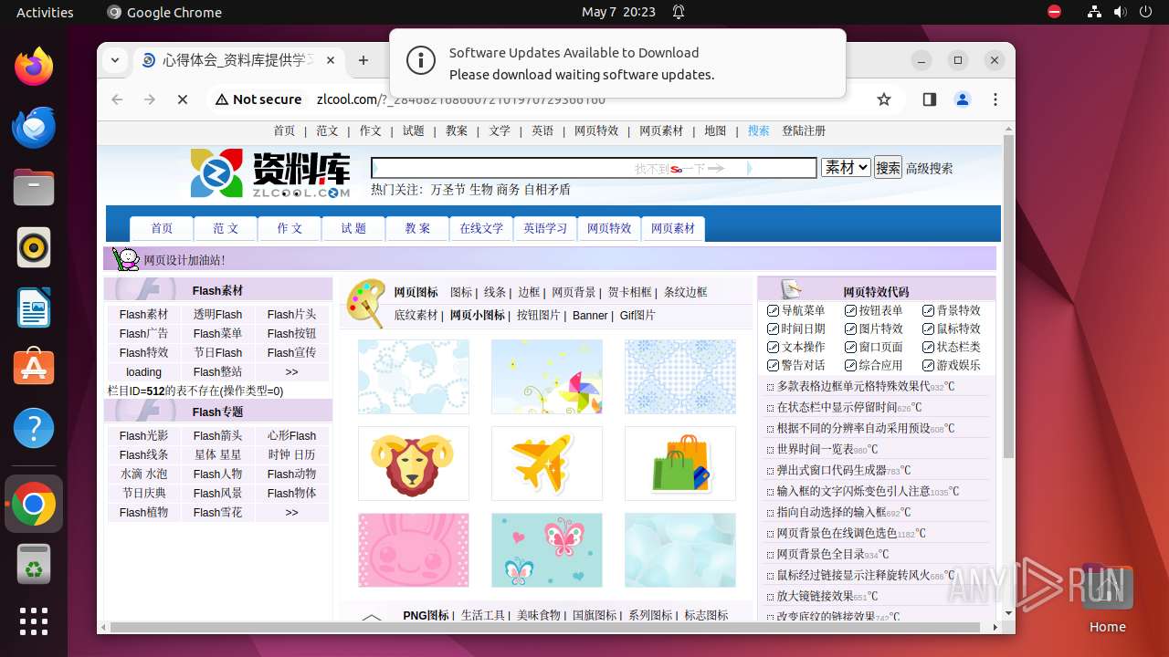The image size is (1169, 657).
Task: Open Ubuntu Software from the dock
Action: [x=34, y=368]
